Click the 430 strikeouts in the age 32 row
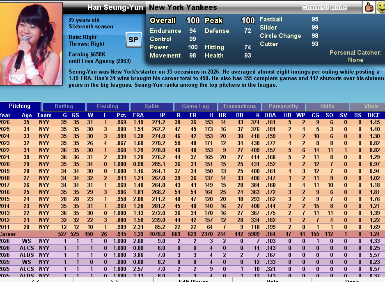This screenshot has height=282, width=385. pyautogui.click(x=255, y=143)
